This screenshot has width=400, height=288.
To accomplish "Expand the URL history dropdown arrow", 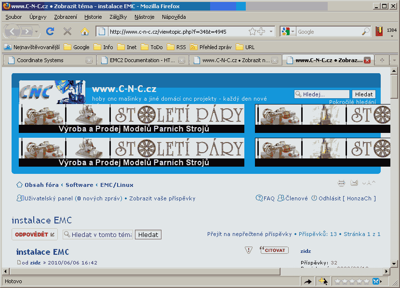I will 271,31.
